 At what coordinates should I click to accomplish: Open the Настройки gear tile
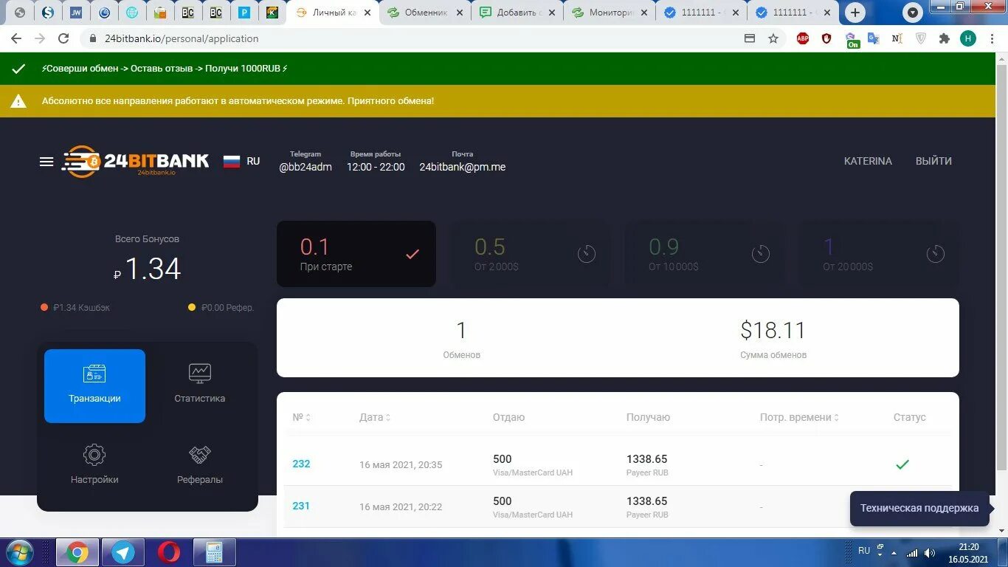94,466
